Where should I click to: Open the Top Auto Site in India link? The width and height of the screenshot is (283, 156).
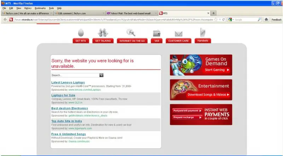click(67, 121)
